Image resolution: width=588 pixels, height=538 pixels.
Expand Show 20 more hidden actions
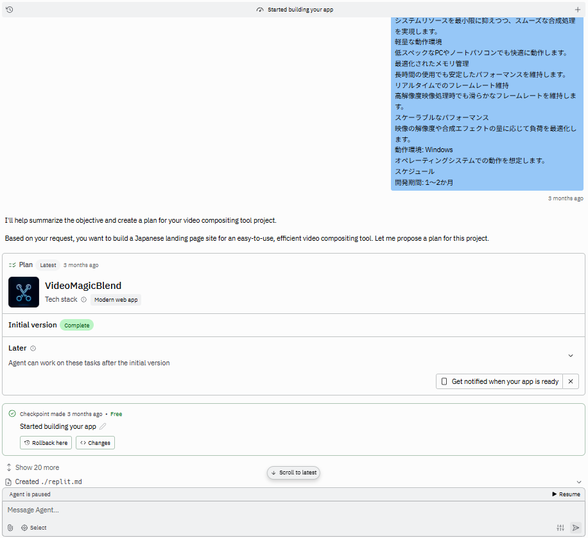coord(37,467)
